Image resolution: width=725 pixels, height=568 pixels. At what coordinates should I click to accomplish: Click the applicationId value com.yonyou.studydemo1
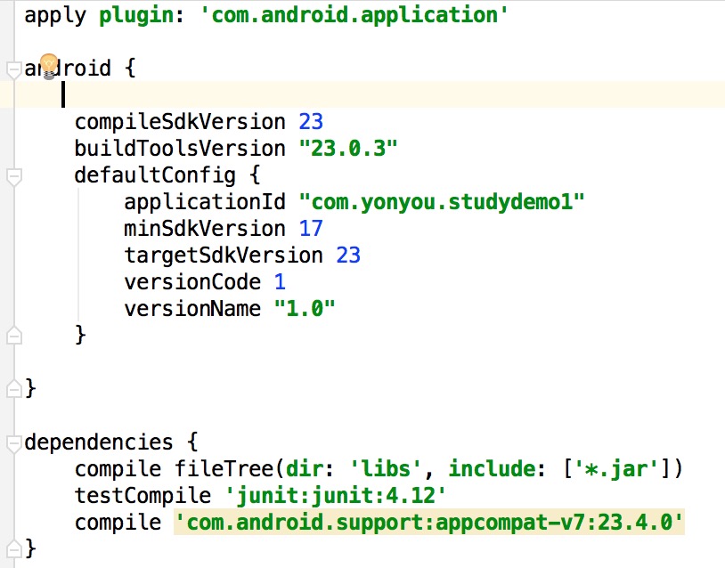(443, 202)
